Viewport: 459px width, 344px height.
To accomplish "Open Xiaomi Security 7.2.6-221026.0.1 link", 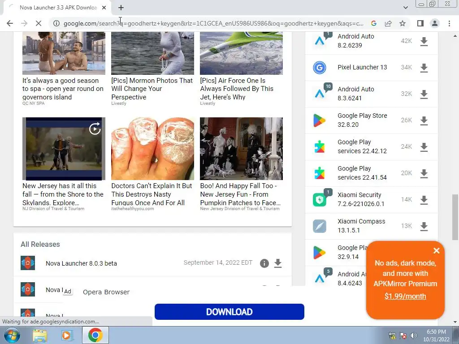I will pyautogui.click(x=361, y=199).
